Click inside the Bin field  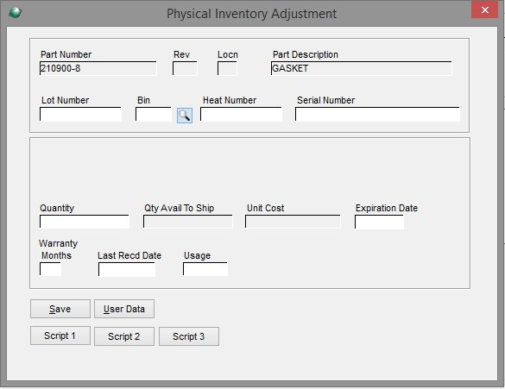click(x=154, y=114)
